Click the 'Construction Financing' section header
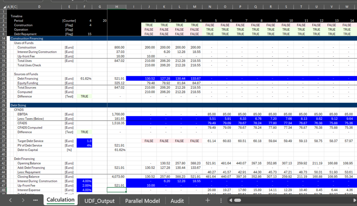The width and height of the screenshot is (357, 206). click(27, 38)
